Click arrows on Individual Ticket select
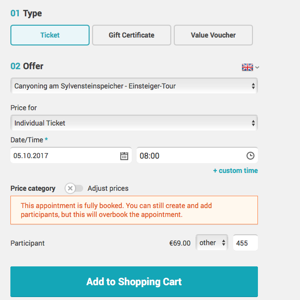The height and width of the screenshot is (300, 300). [253, 123]
